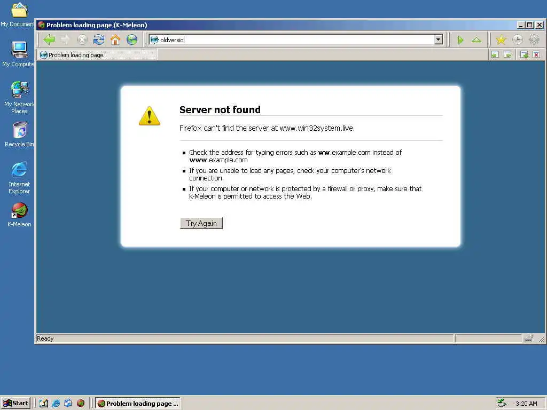Image resolution: width=547 pixels, height=410 pixels.
Task: Click Show Desktop quick launch icon
Action: 43,404
